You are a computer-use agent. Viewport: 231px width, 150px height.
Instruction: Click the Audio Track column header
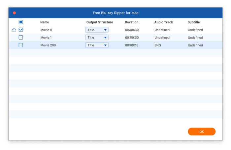pos(163,22)
